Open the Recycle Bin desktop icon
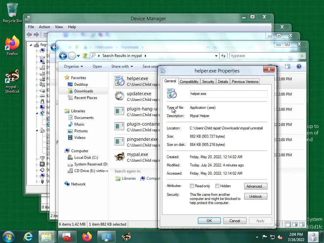The width and height of the screenshot is (324, 243). pyautogui.click(x=12, y=13)
